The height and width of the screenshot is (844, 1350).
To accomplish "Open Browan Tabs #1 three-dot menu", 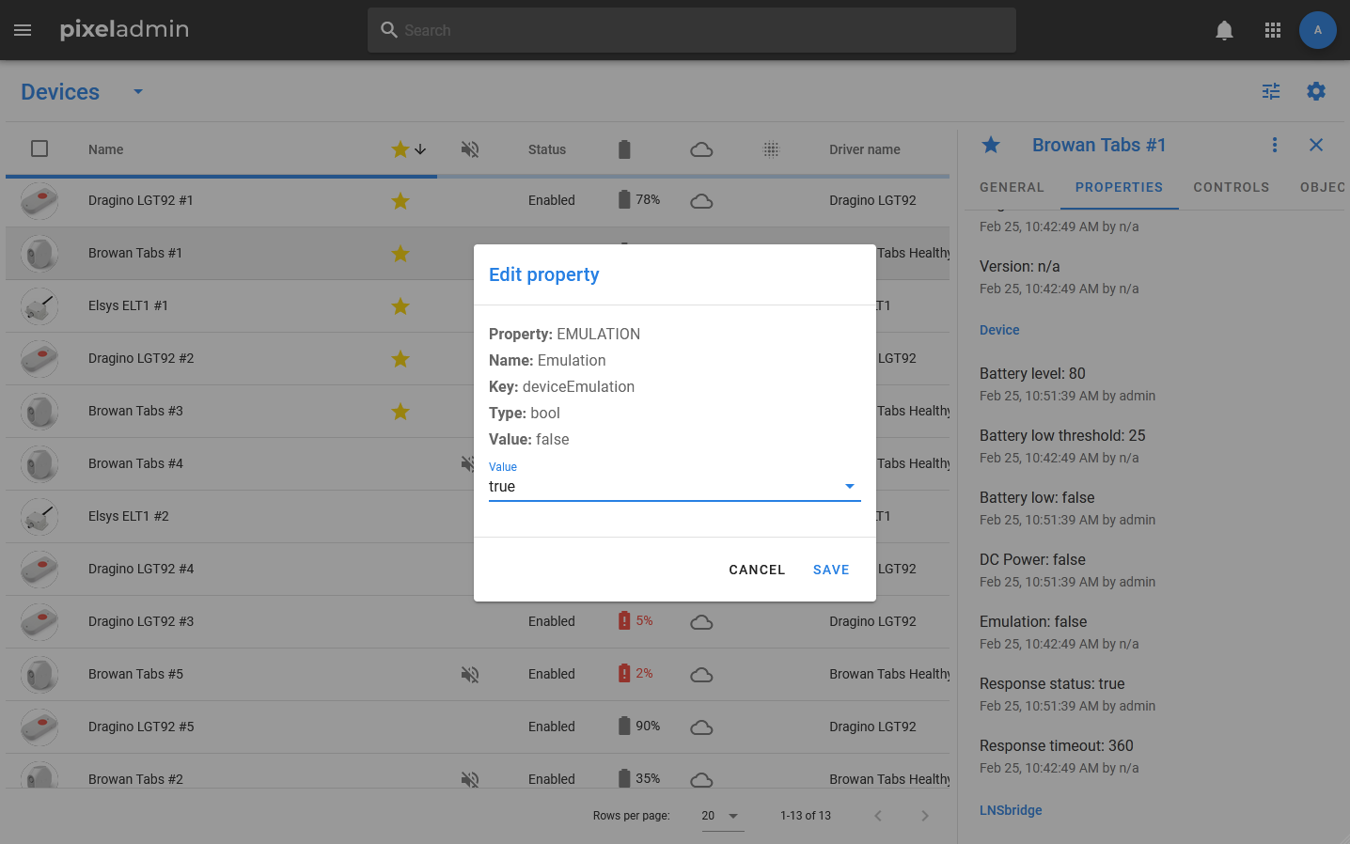I will tap(1275, 145).
